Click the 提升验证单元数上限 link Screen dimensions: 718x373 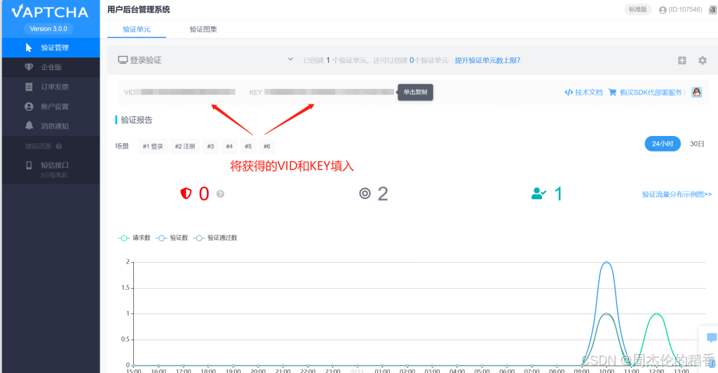[x=488, y=60]
